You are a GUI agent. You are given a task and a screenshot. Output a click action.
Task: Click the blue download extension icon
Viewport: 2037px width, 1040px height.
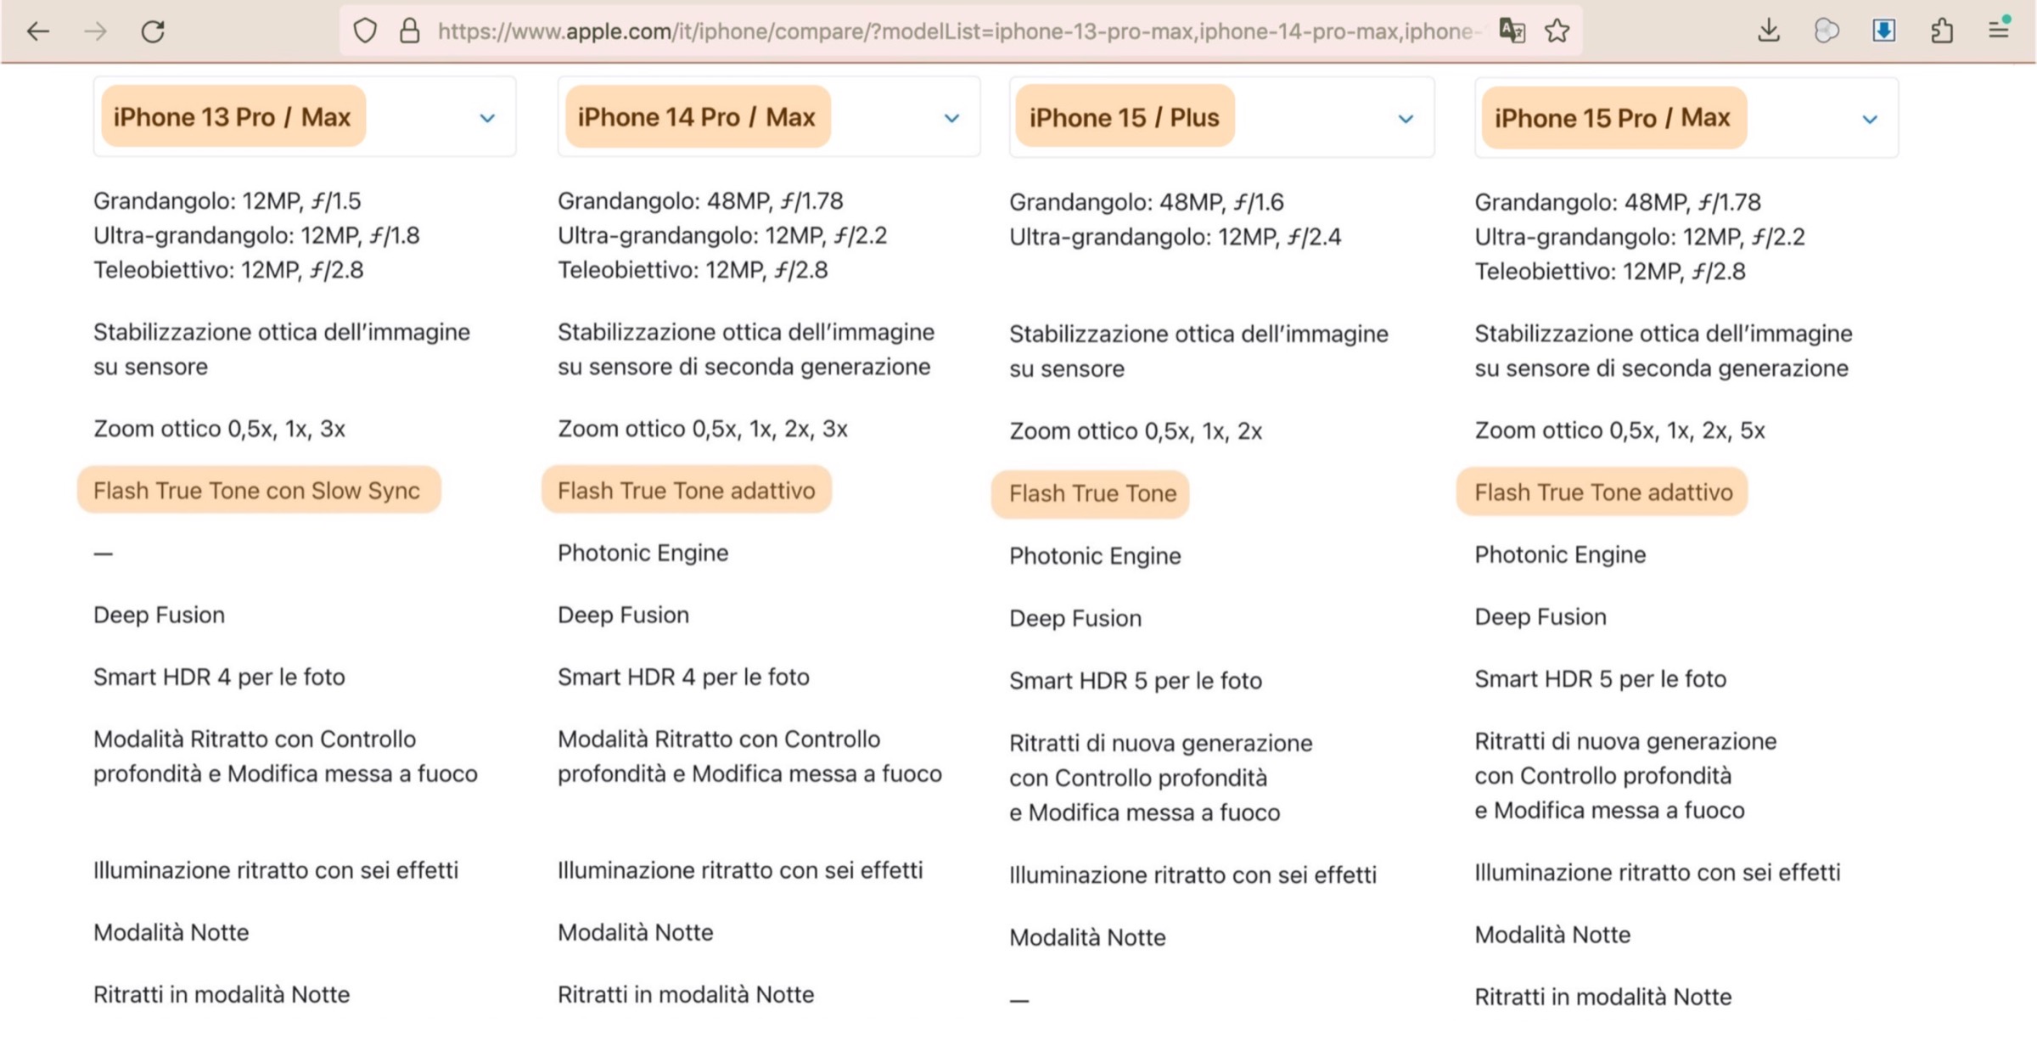tap(1883, 31)
